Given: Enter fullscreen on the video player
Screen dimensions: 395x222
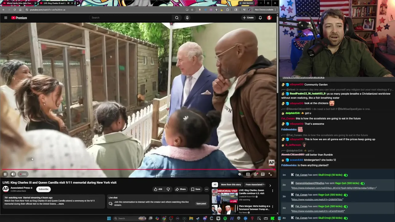Looking at the screenshot, I should coord(270,174).
